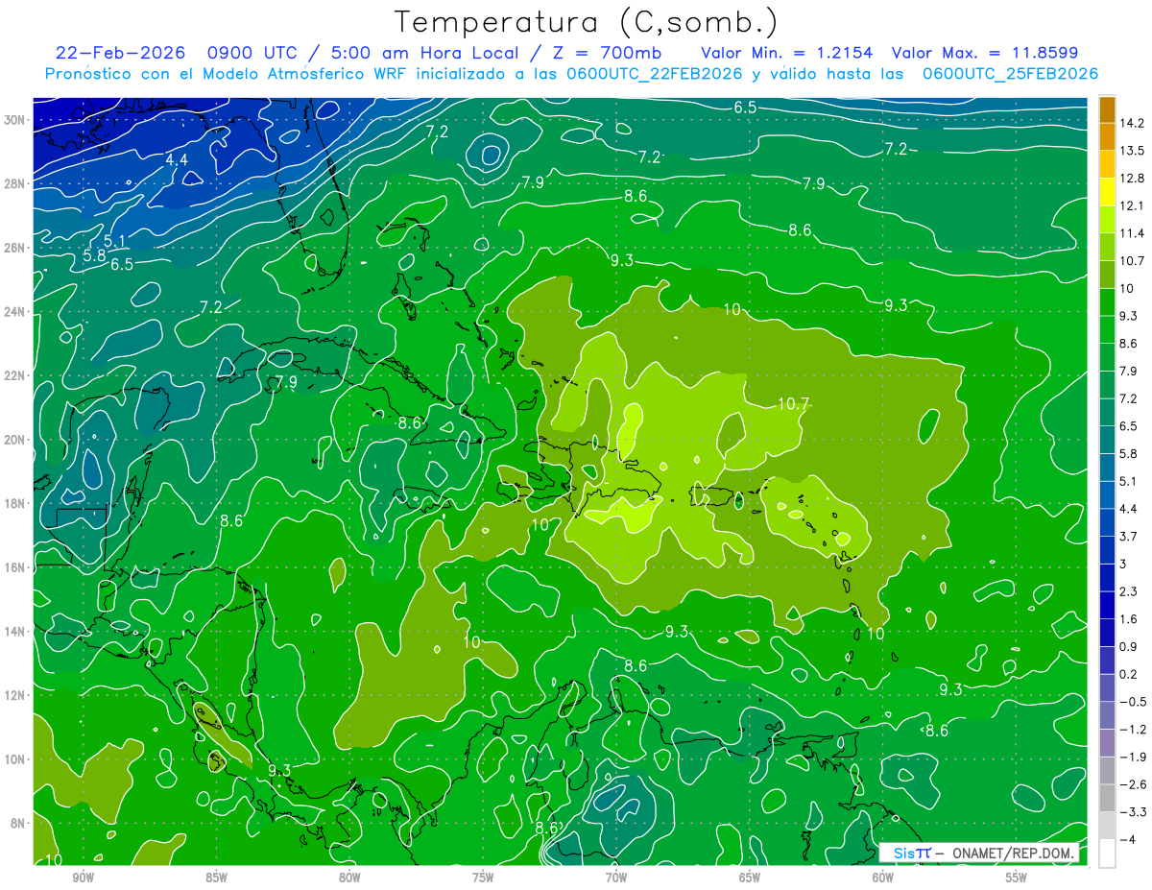Click '5:00 am Hora Local' text
1152x890 pixels.
pos(424,53)
